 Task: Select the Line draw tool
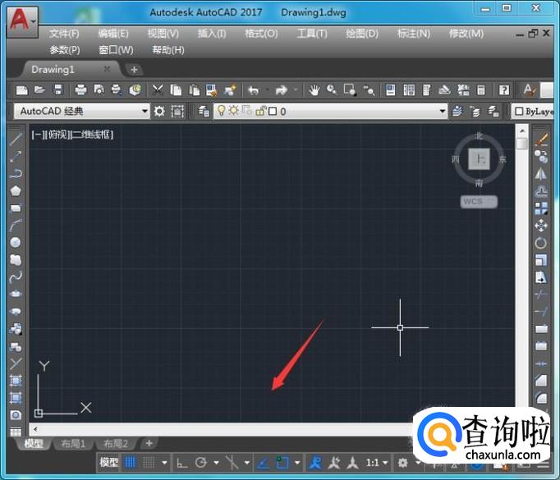[16, 139]
